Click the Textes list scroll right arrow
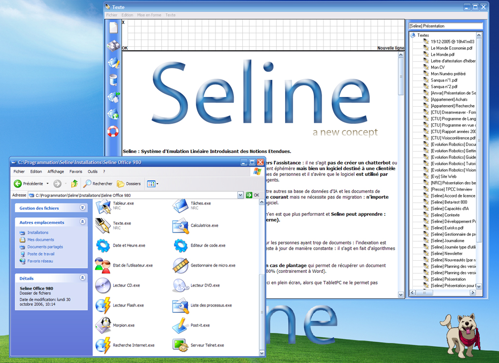This screenshot has width=499, height=363. [x=473, y=293]
